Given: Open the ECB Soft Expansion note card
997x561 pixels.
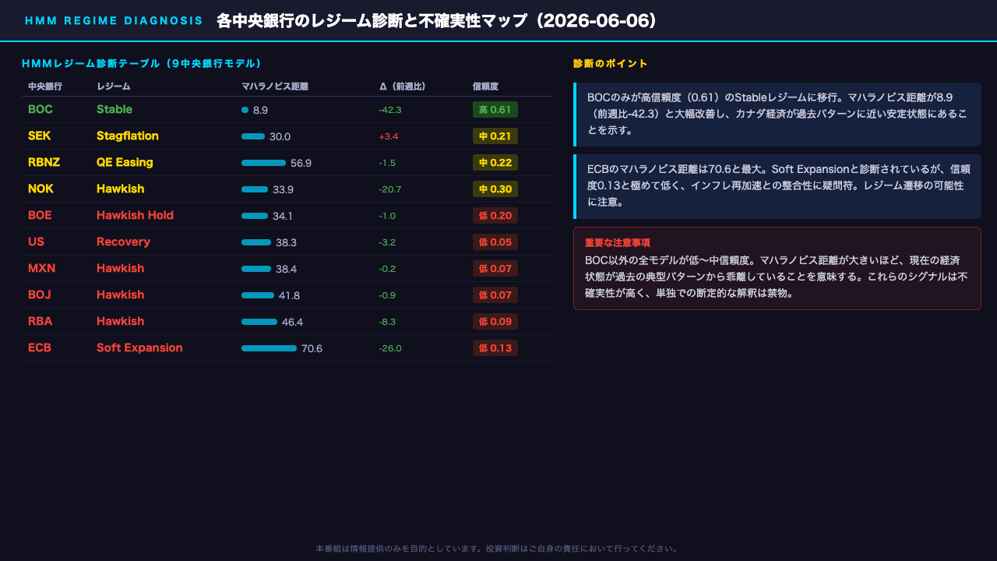Looking at the screenshot, I should [777, 186].
